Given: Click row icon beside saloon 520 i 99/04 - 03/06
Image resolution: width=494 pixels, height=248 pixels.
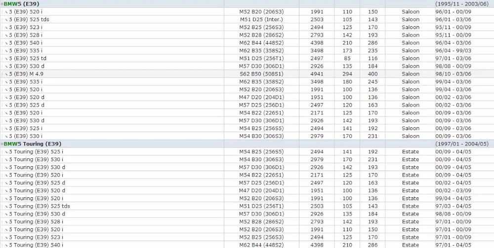Looking at the screenshot, I should [6, 90].
